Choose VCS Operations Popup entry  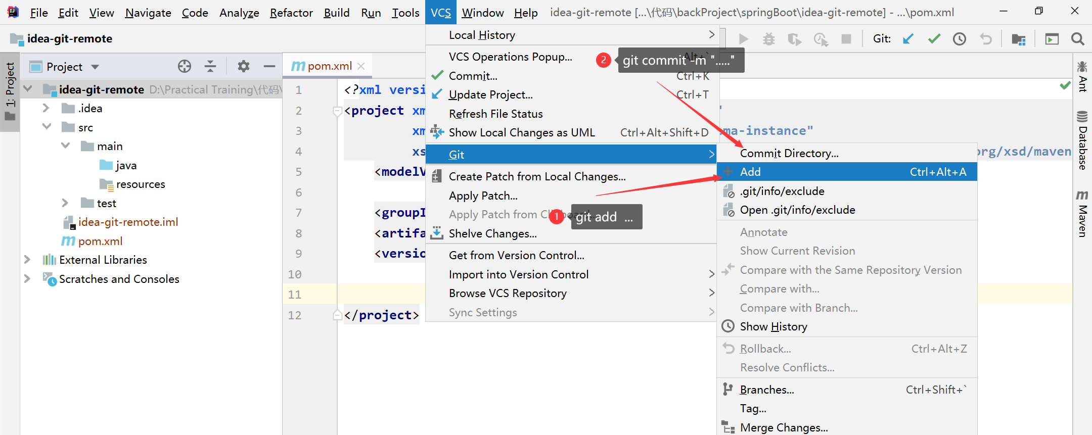click(571, 57)
